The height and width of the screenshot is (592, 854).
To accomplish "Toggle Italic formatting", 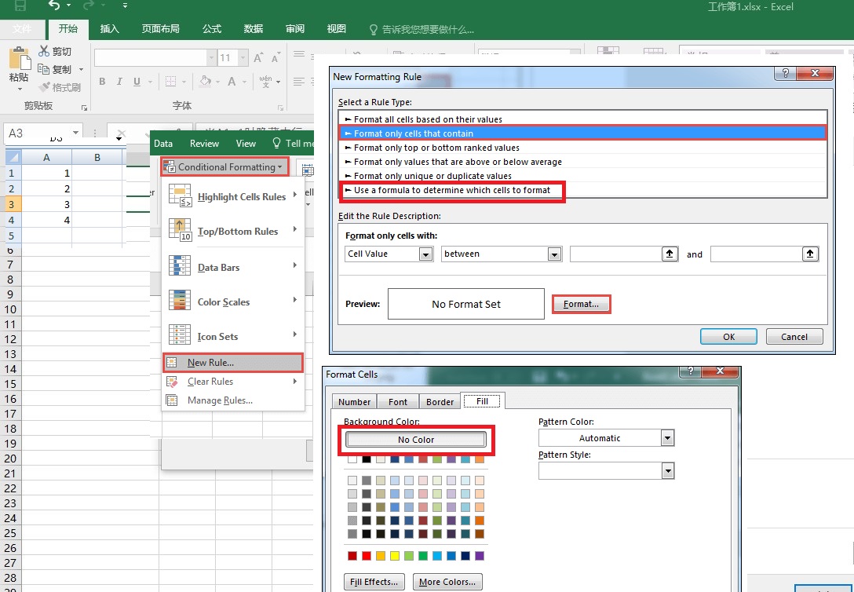I will (119, 82).
